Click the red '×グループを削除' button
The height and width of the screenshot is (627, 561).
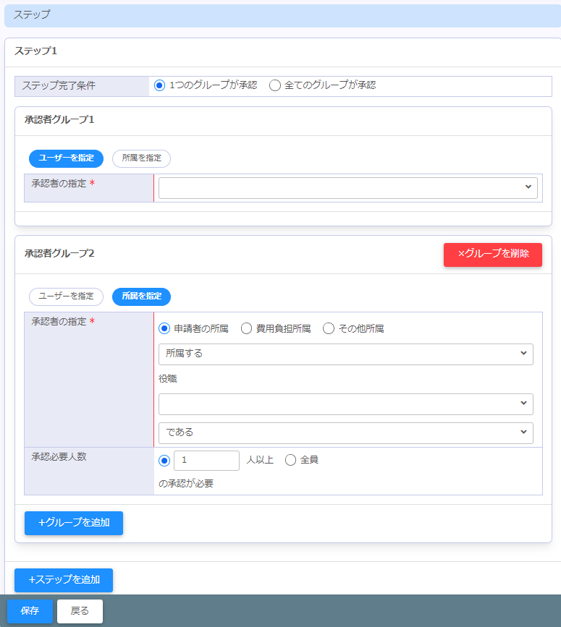click(x=492, y=255)
